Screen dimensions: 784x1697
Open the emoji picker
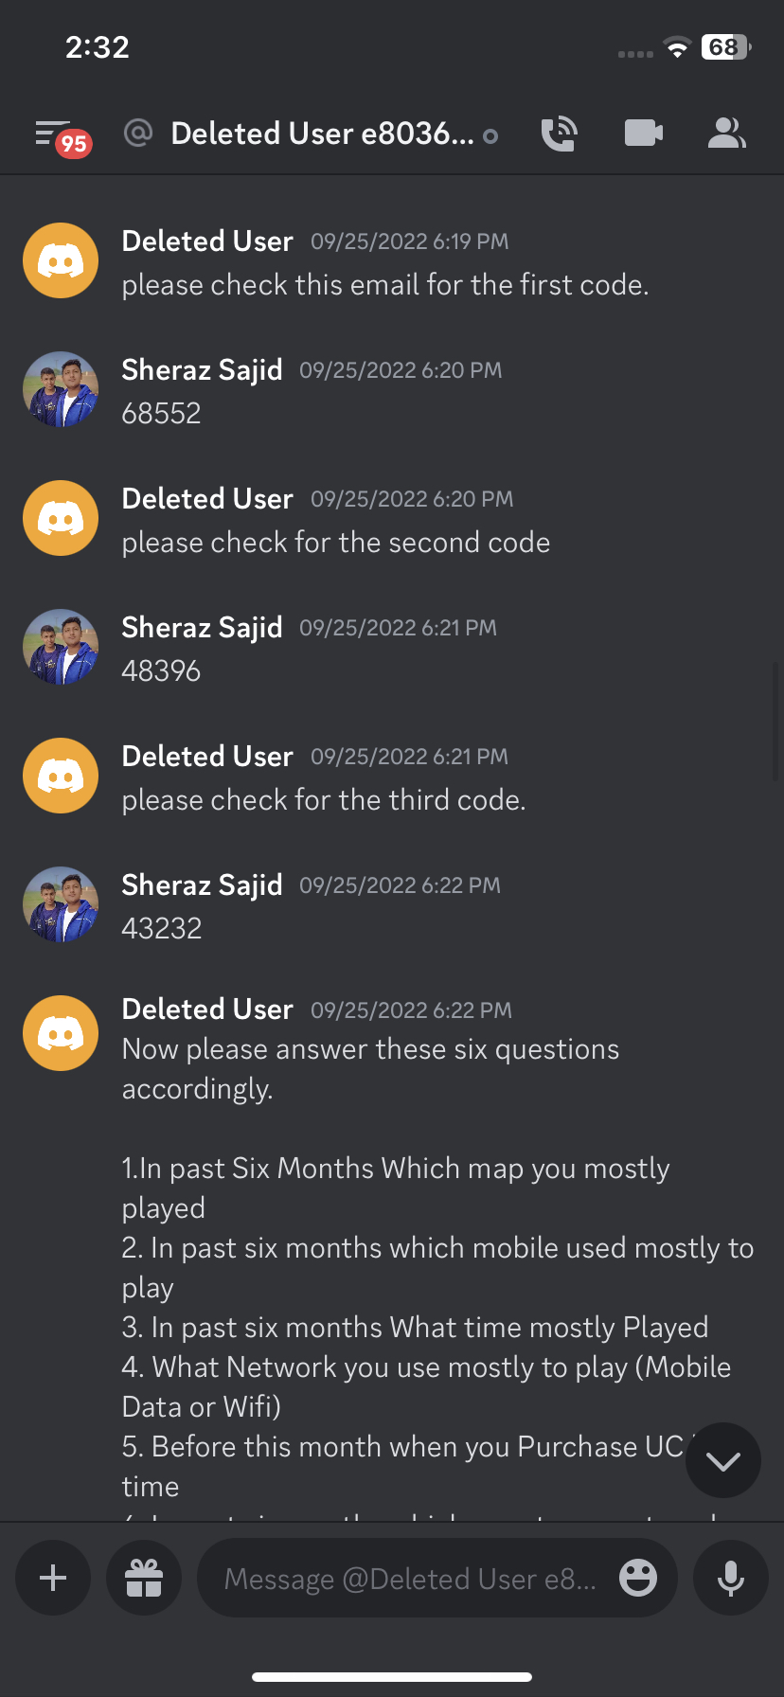(638, 1578)
